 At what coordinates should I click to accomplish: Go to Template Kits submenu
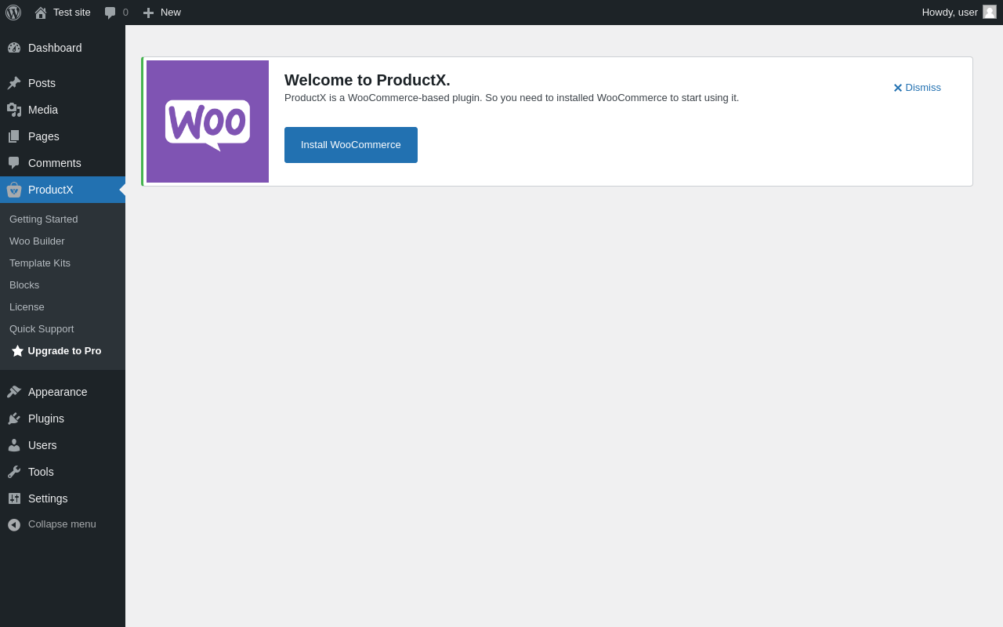tap(63, 263)
